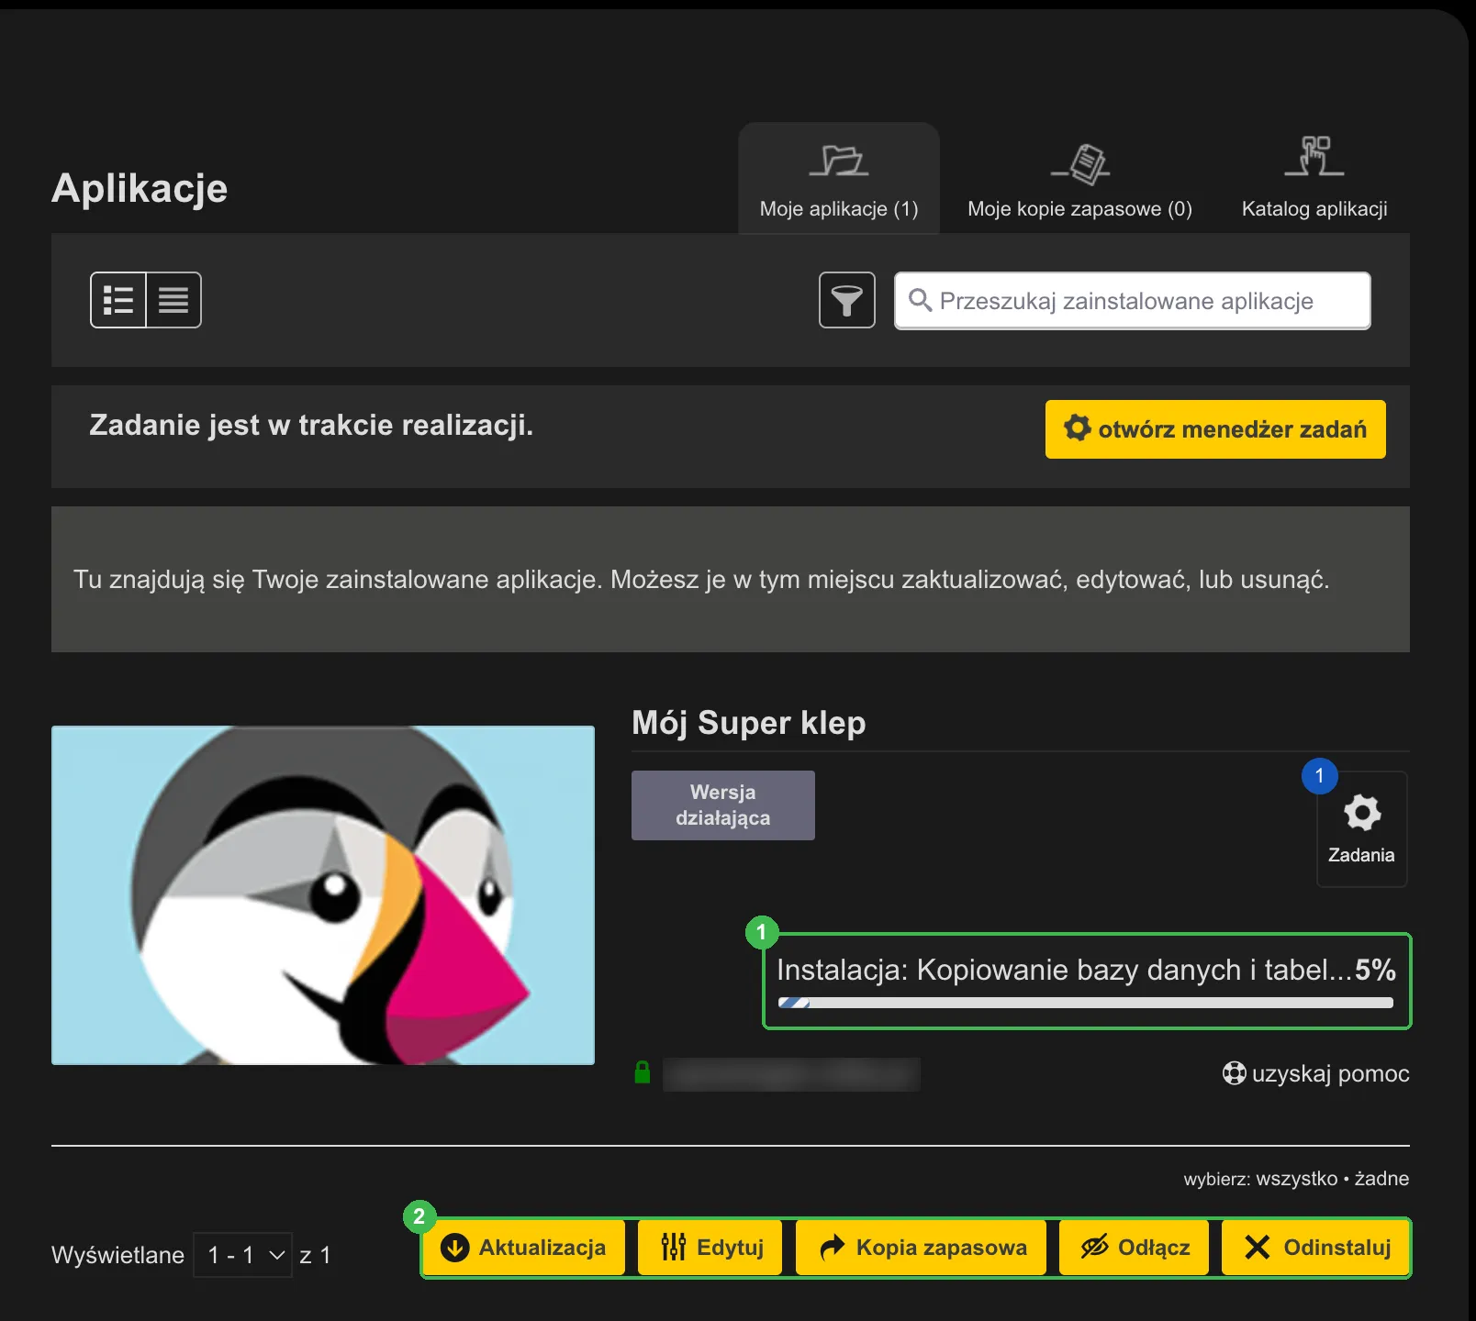Deselect all via żadne link
This screenshot has width=1476, height=1321.
(1381, 1179)
